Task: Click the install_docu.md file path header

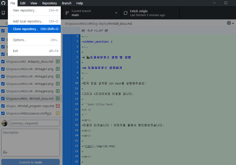Action: 98,23
